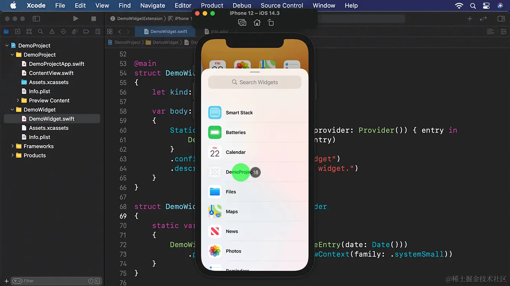The height and width of the screenshot is (286, 510).
Task: Open the Report navigator
Action: coord(98,32)
